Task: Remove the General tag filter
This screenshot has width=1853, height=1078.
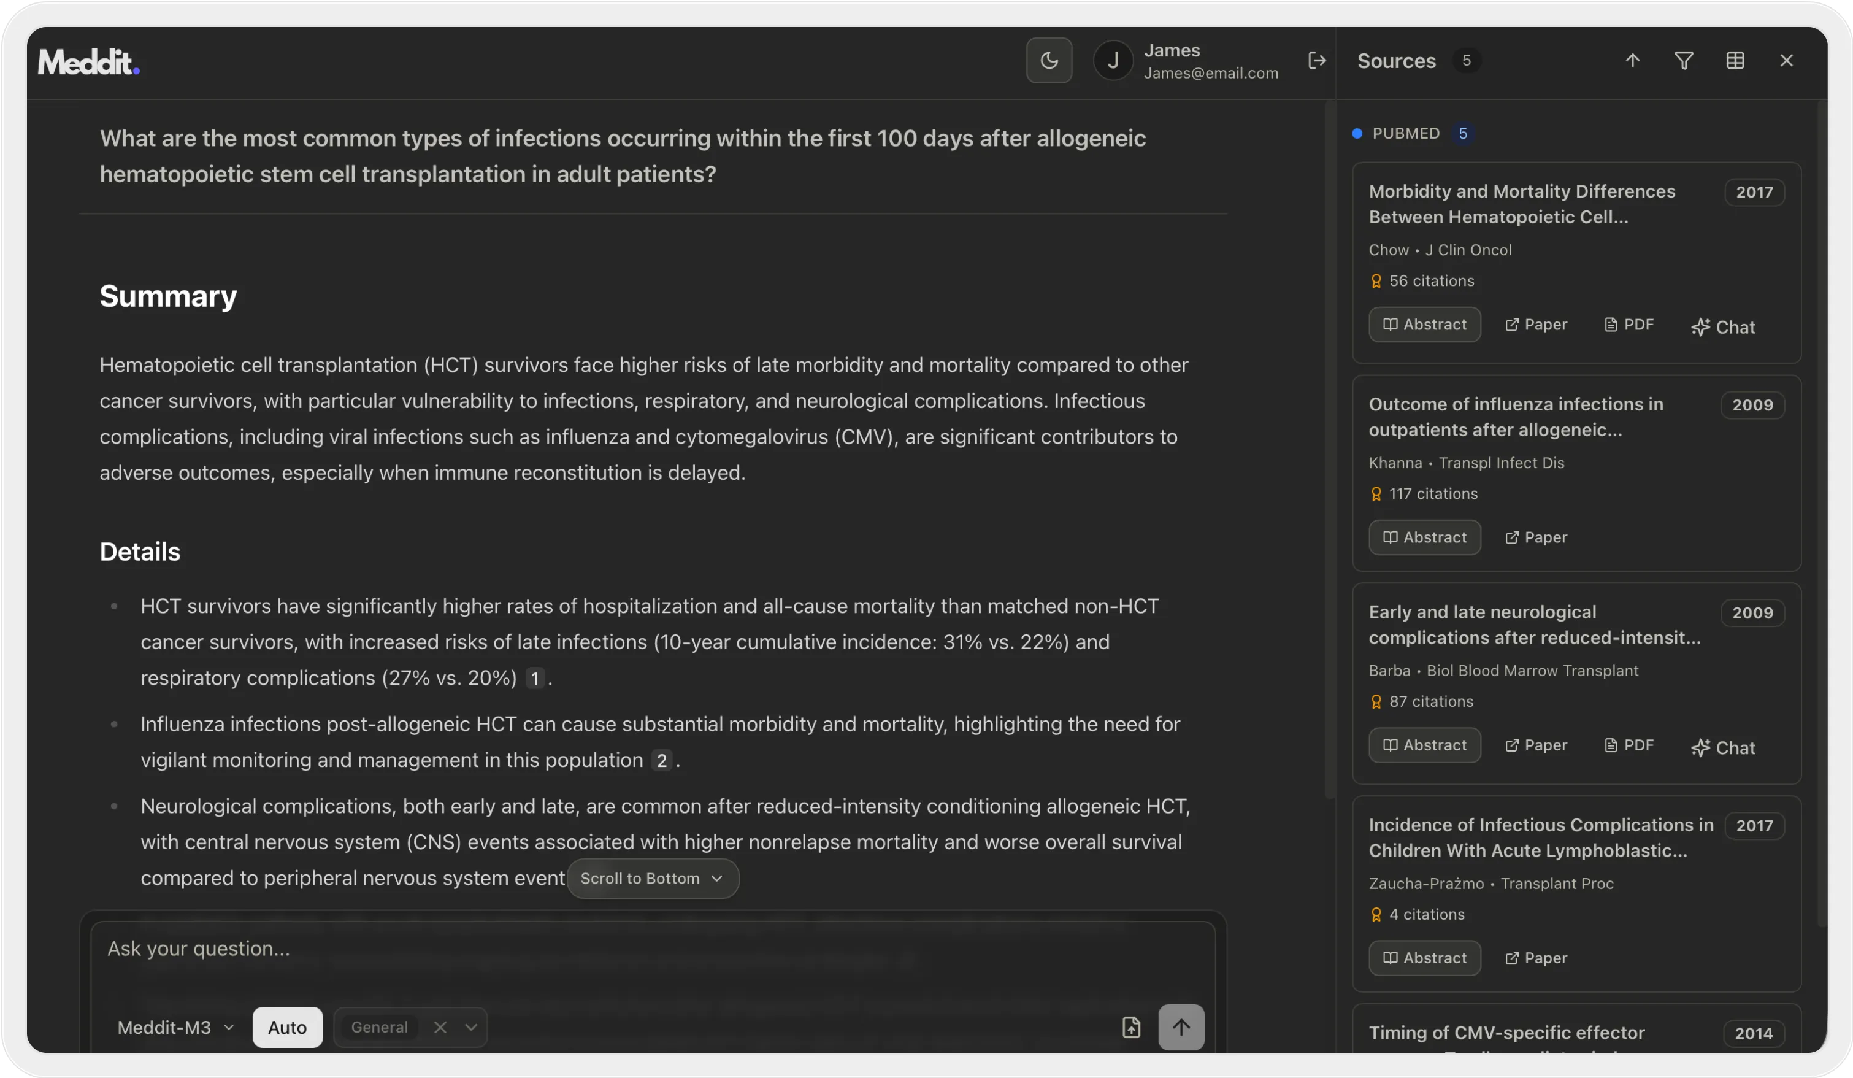Action: [x=440, y=1027]
